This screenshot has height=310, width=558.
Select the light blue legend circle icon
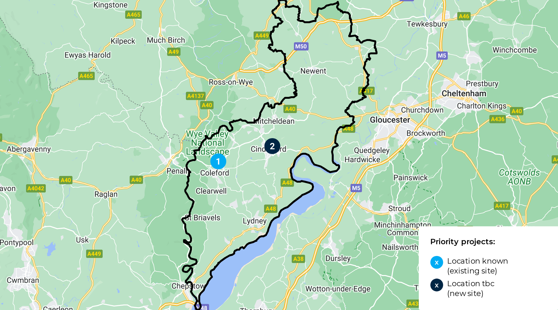(x=437, y=262)
